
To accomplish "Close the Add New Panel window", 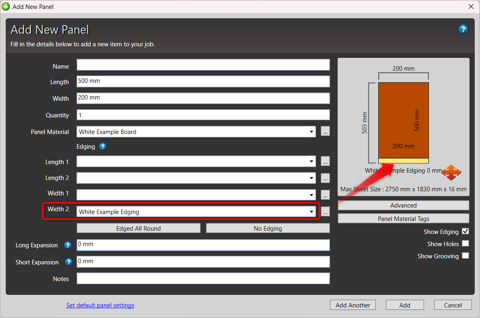I will (x=471, y=6).
